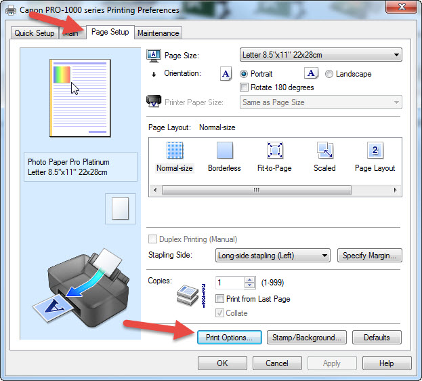Image resolution: width=422 pixels, height=381 pixels.
Task: Click the page preview thumbnail
Action: pyautogui.click(x=80, y=98)
